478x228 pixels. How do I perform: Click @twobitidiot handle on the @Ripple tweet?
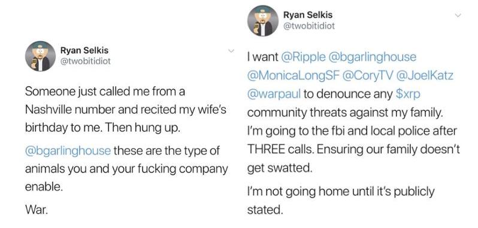click(x=309, y=26)
